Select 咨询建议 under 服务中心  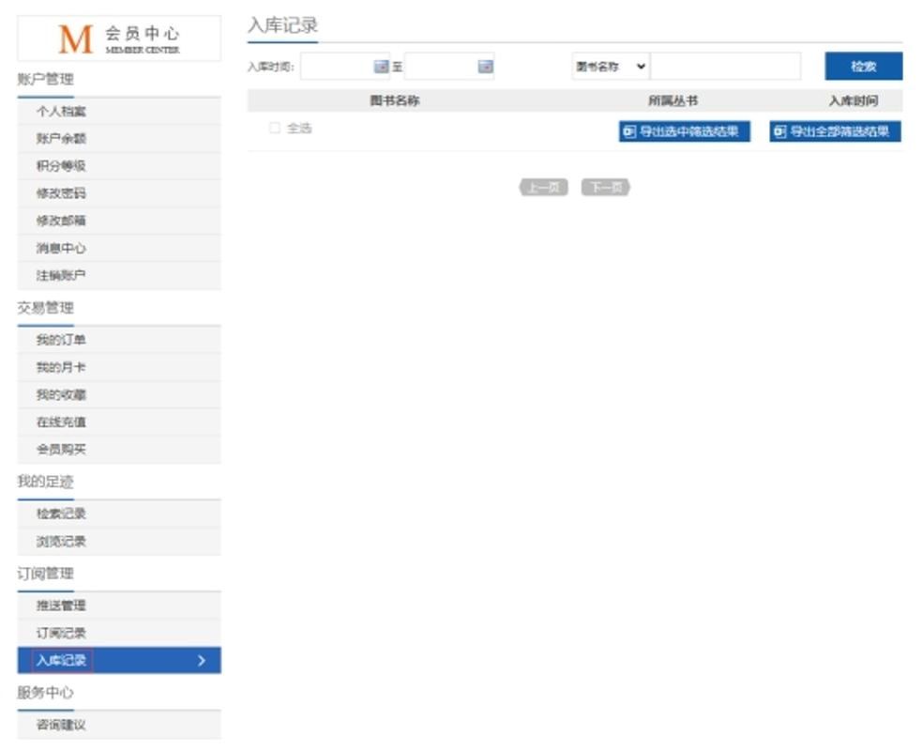62,725
